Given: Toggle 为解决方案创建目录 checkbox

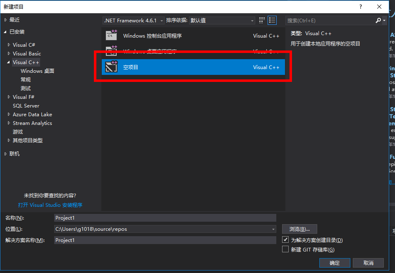Looking at the screenshot, I should pos(285,239).
